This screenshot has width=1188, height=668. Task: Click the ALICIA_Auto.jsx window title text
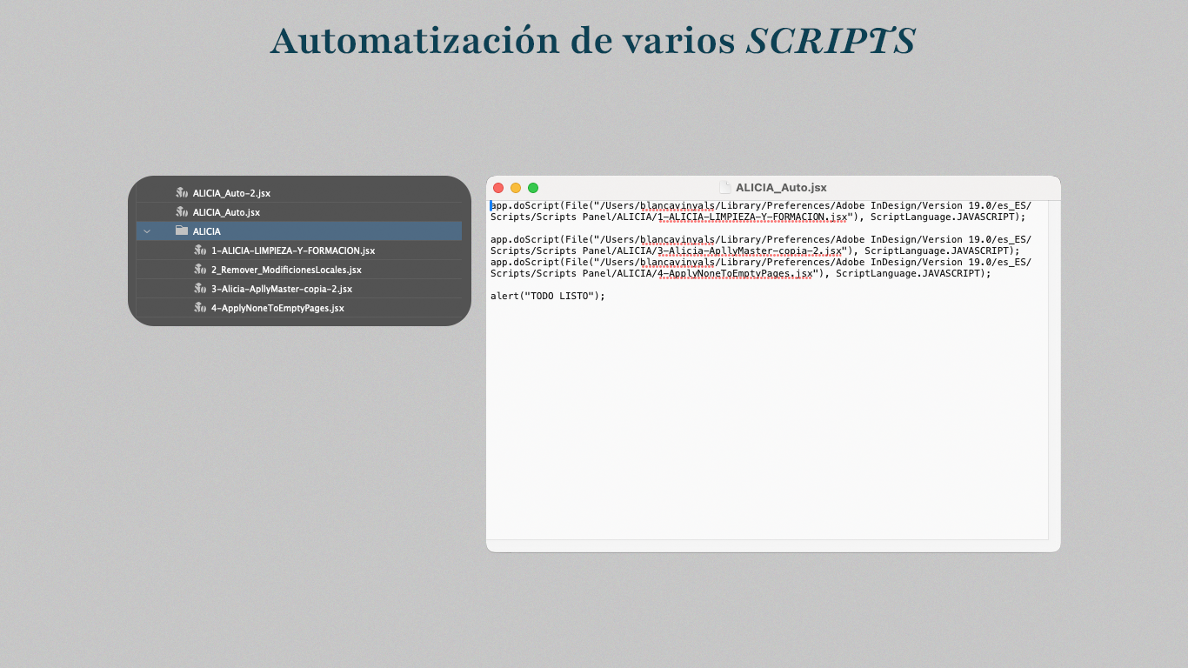[x=781, y=187]
